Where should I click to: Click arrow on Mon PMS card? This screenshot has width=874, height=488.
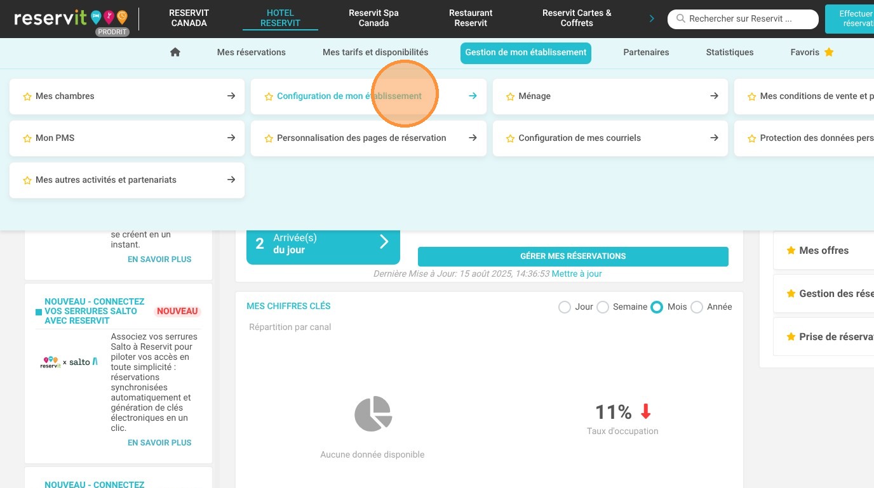pyautogui.click(x=231, y=138)
